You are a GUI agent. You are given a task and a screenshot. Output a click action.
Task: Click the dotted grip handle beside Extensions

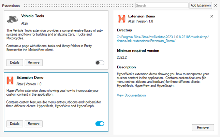(x=78, y=6)
